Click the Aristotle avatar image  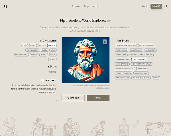pos(85,60)
